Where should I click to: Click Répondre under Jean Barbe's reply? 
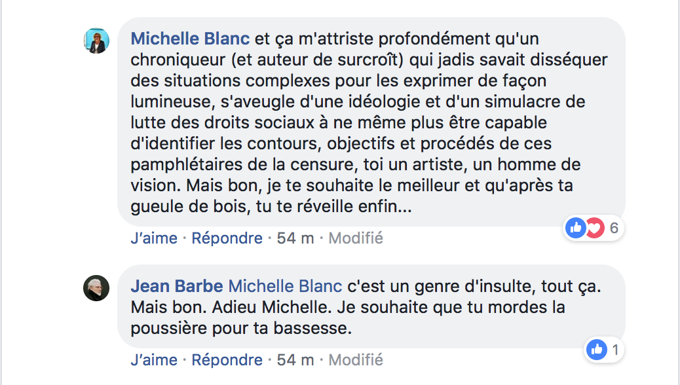tap(227, 360)
